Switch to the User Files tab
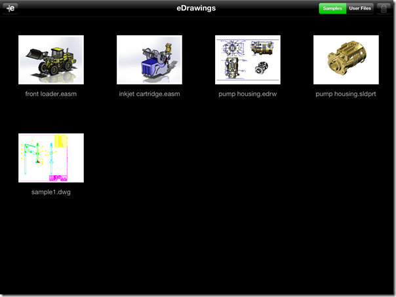Screen dimensions: 396x297 (360, 9)
